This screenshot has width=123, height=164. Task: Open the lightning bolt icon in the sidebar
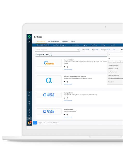point(29,112)
